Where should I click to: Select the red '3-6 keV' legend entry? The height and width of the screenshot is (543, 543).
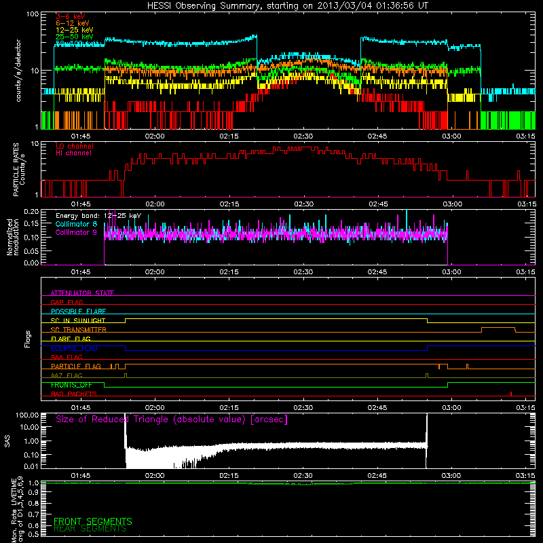coord(71,16)
